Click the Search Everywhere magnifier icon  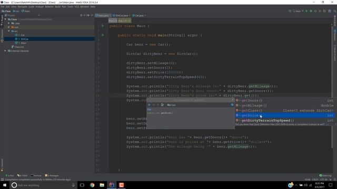(x=335, y=11)
